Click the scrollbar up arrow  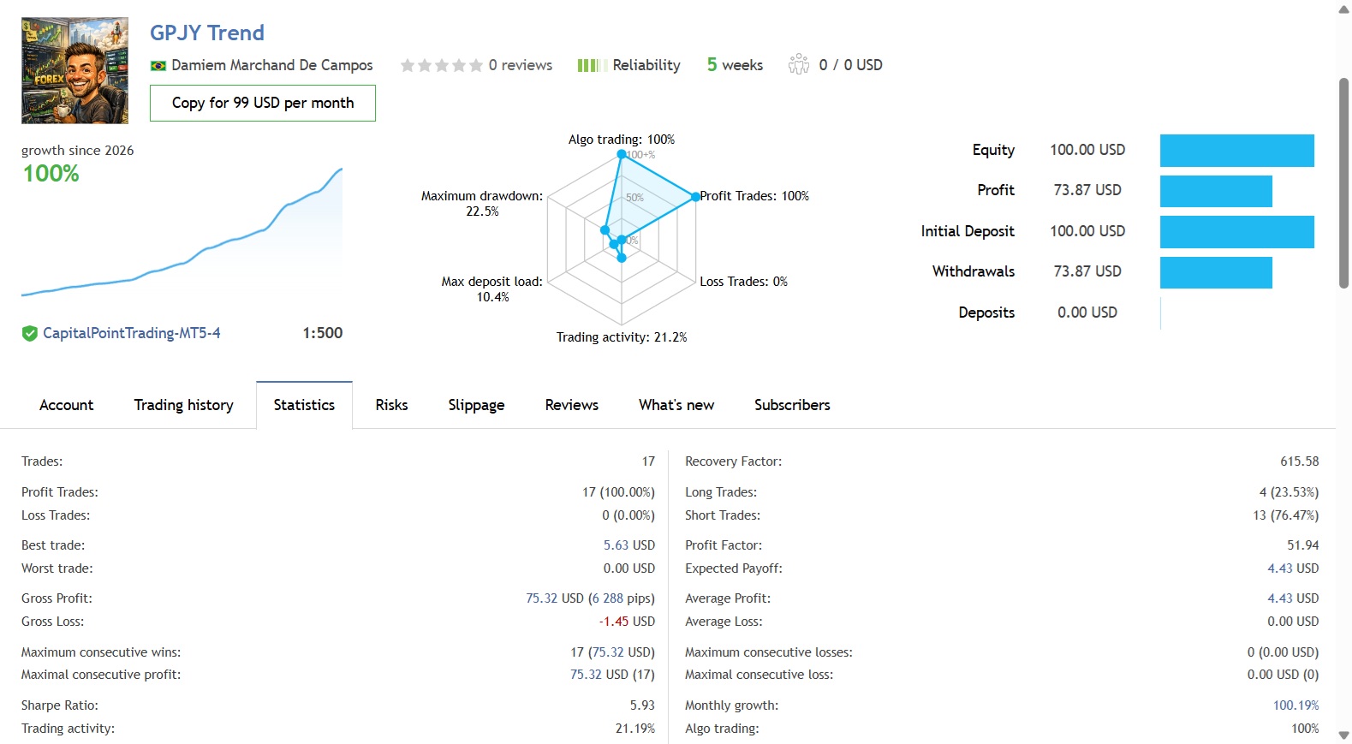click(1343, 9)
